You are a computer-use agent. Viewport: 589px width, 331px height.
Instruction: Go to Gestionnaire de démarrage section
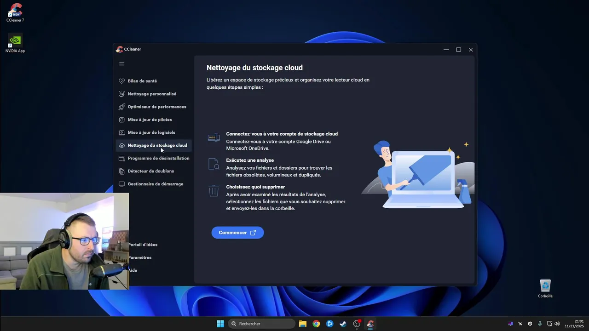156,184
